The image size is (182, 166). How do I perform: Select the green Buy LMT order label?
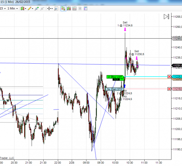tap(115, 77)
